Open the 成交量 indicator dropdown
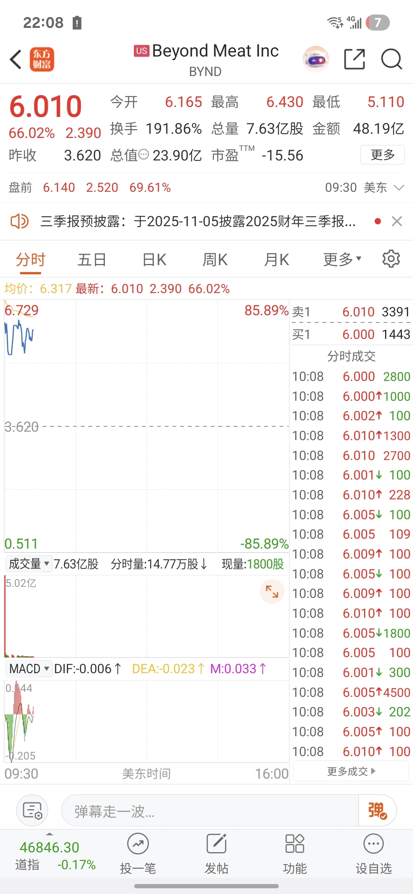 (x=29, y=564)
